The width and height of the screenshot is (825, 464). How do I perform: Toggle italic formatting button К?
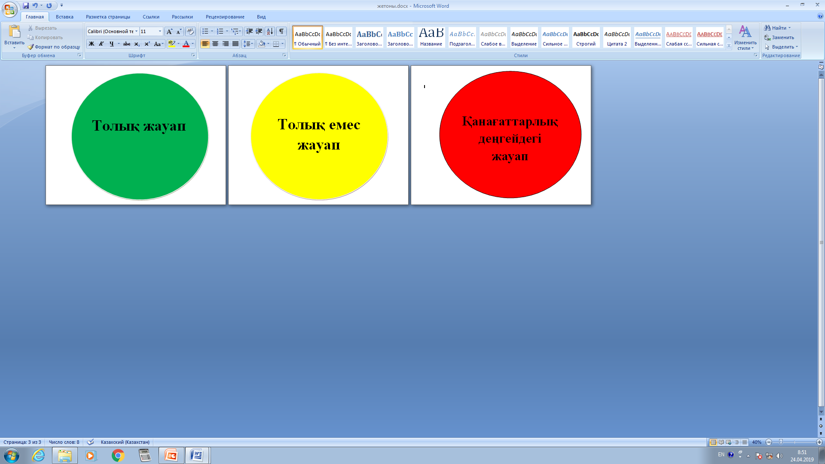click(x=101, y=44)
